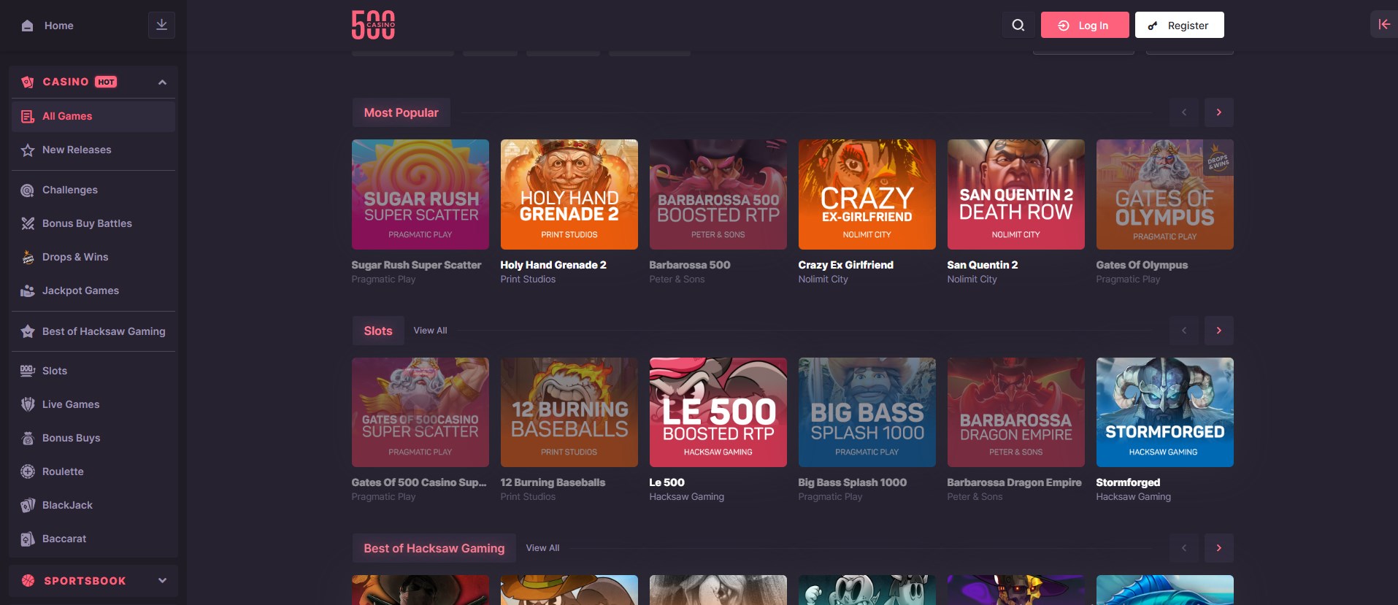Click the New Releases star icon

tap(28, 150)
